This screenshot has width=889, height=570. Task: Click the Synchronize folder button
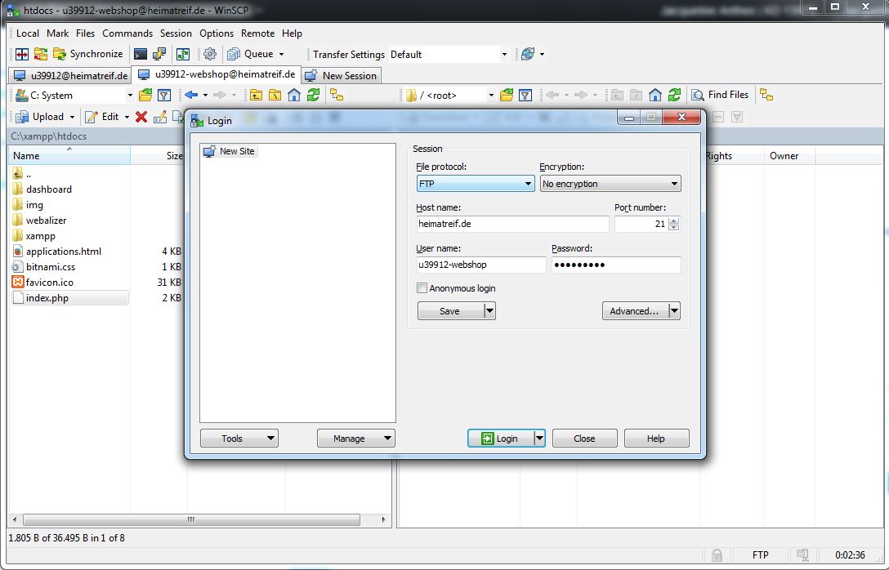pos(88,54)
